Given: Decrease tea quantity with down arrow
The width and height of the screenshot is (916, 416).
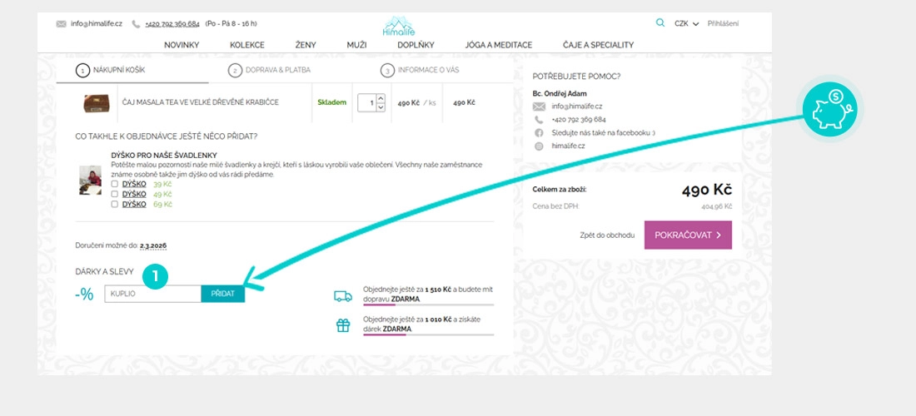Looking at the screenshot, I should [x=381, y=106].
